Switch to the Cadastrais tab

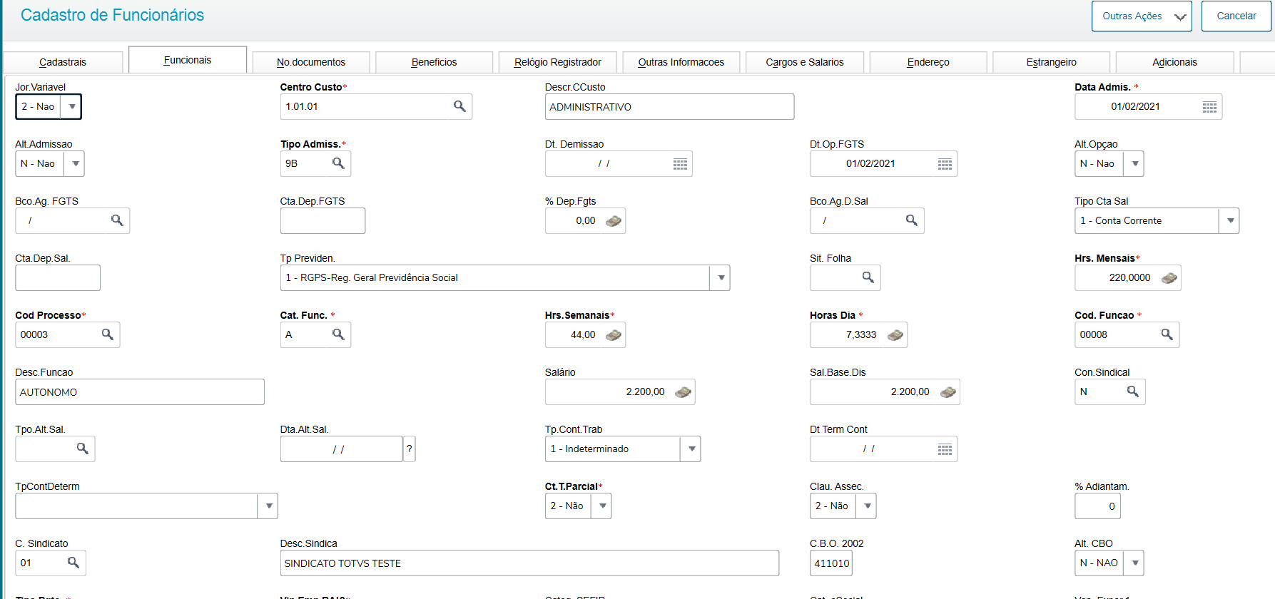pos(63,62)
